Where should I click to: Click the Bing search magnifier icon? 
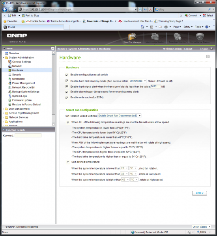(x=209, y=9)
